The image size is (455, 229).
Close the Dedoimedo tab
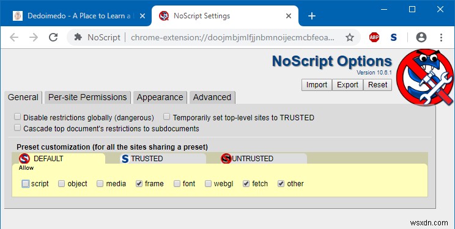142,16
